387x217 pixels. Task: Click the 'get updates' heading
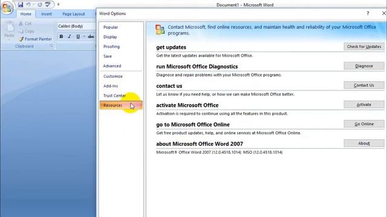pyautogui.click(x=171, y=47)
